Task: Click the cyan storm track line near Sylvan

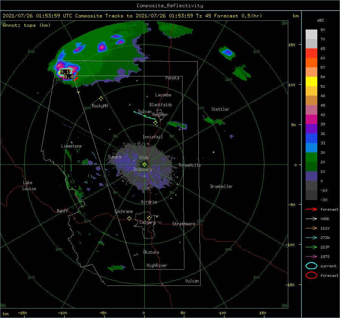Action: coord(144,115)
